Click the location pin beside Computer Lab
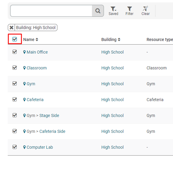 [x=24, y=147]
